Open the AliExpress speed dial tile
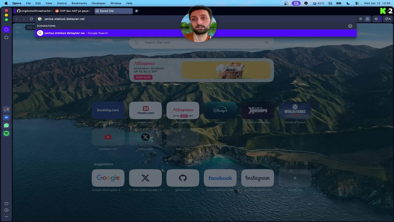 tap(183, 110)
